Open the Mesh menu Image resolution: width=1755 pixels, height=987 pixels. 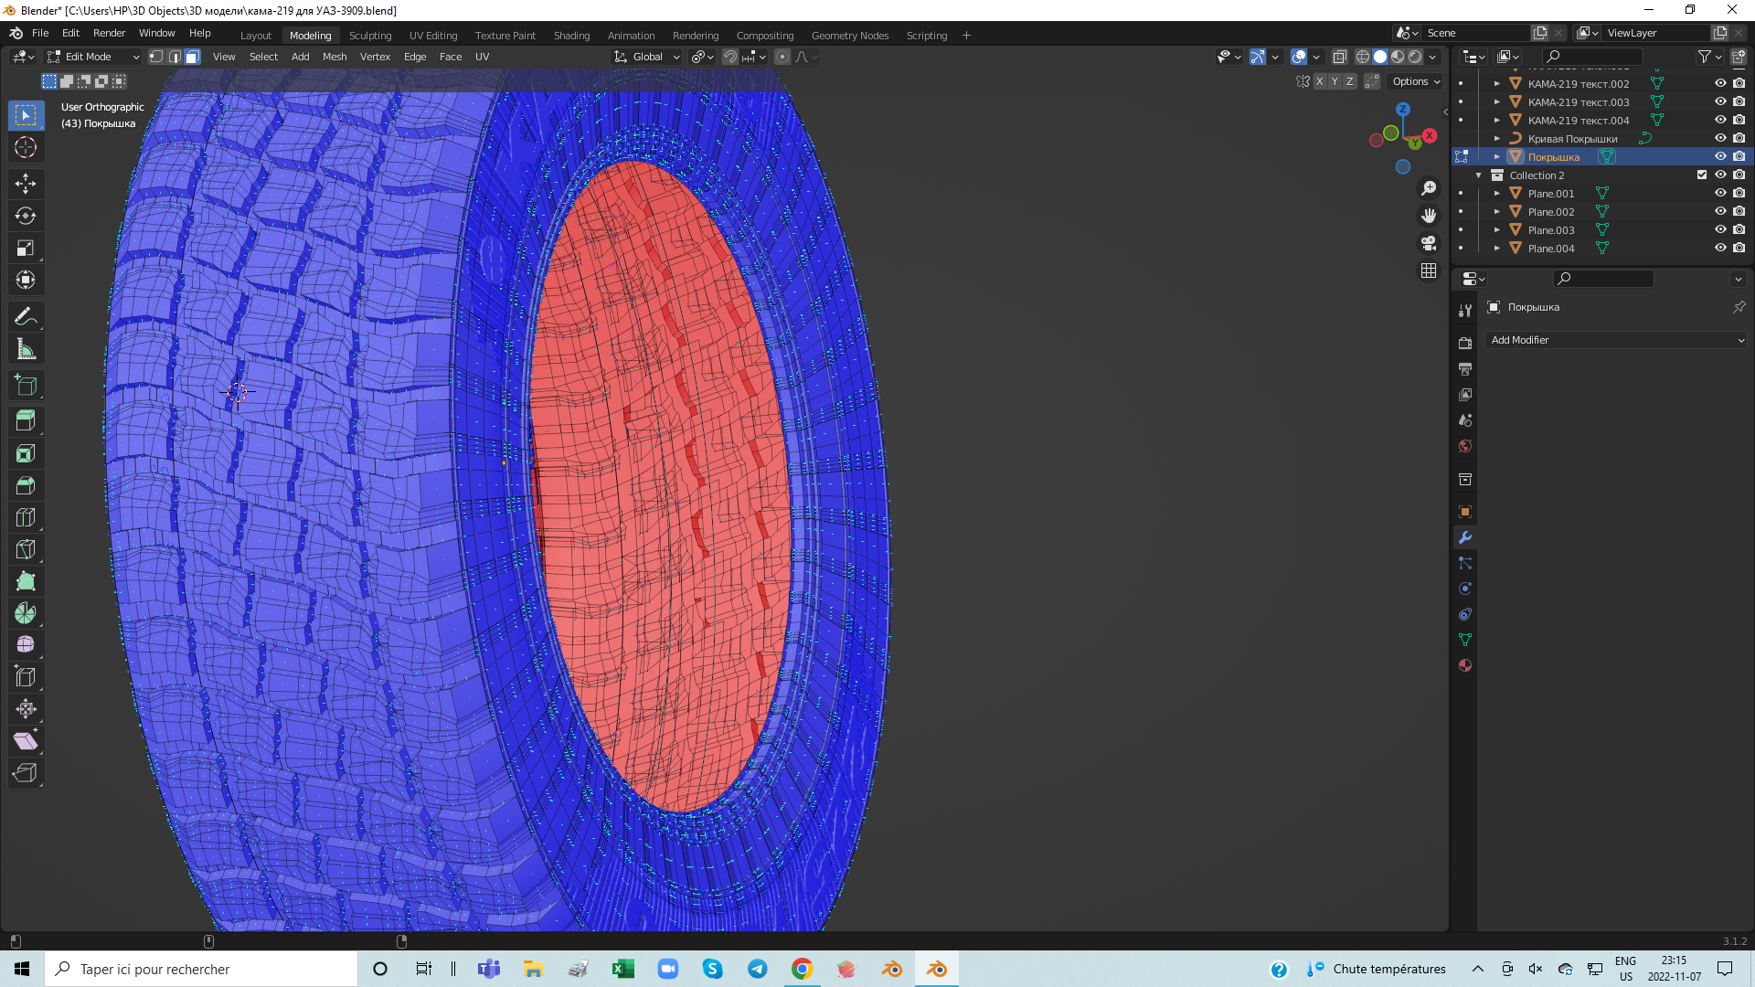pos(335,57)
